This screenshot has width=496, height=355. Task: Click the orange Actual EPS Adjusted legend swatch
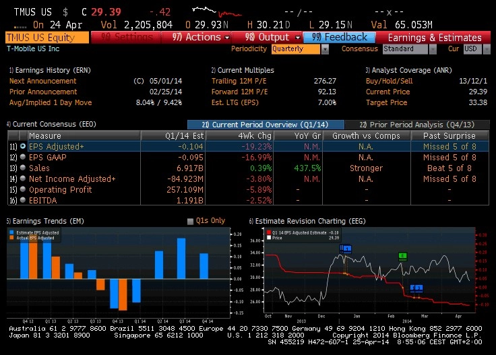pos(11,238)
